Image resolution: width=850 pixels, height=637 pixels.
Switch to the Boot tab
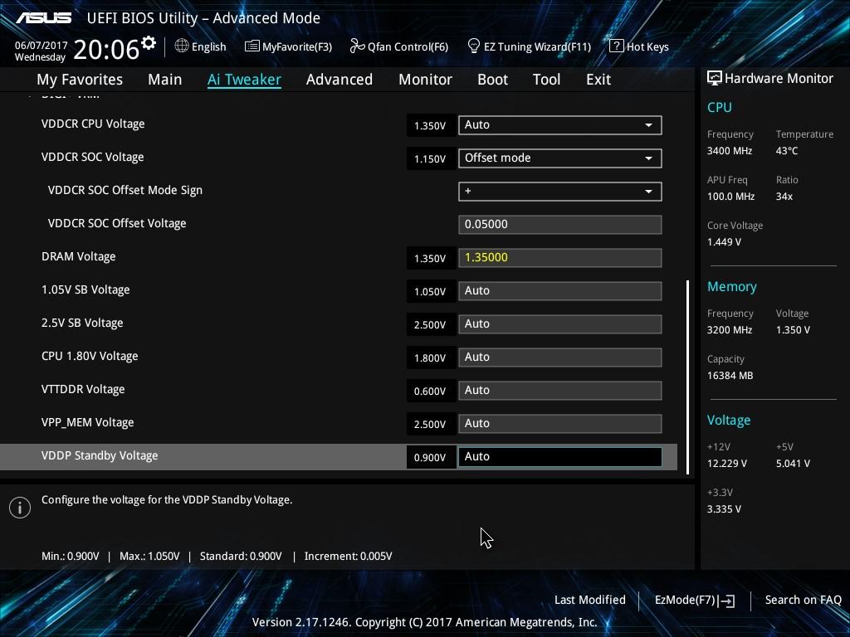pyautogui.click(x=493, y=80)
